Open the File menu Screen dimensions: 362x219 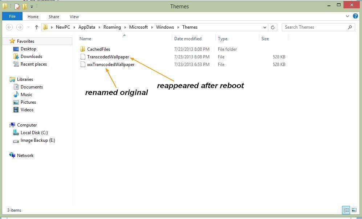tap(12, 16)
